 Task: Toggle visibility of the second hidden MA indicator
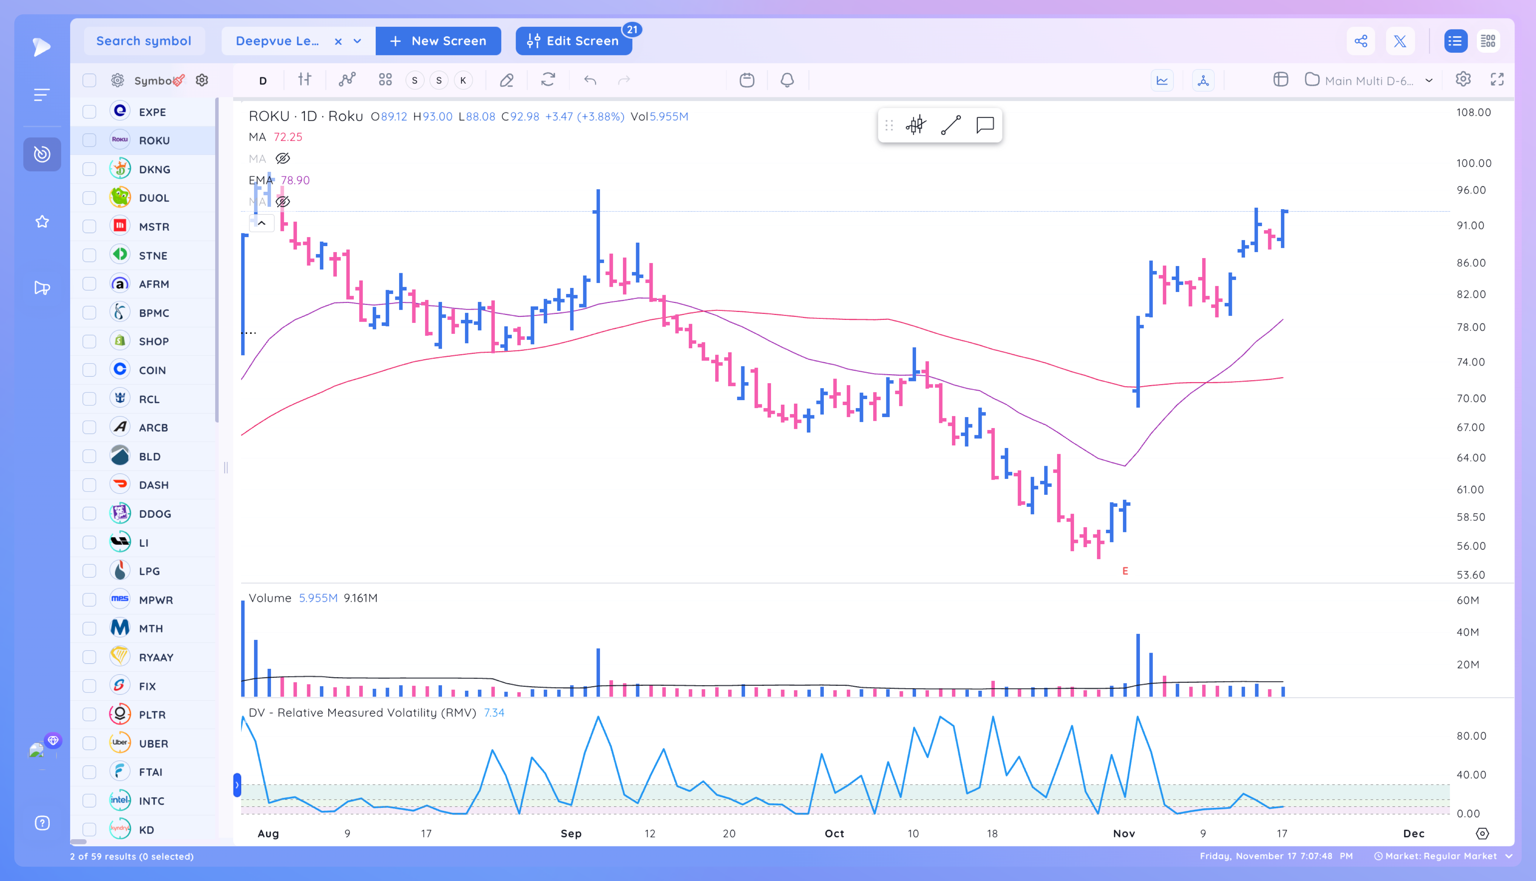(283, 159)
